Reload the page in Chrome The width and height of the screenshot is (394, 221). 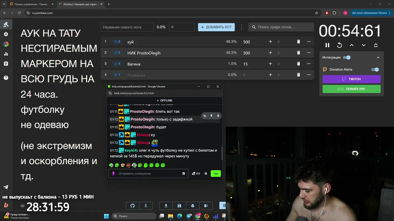tap(19, 13)
